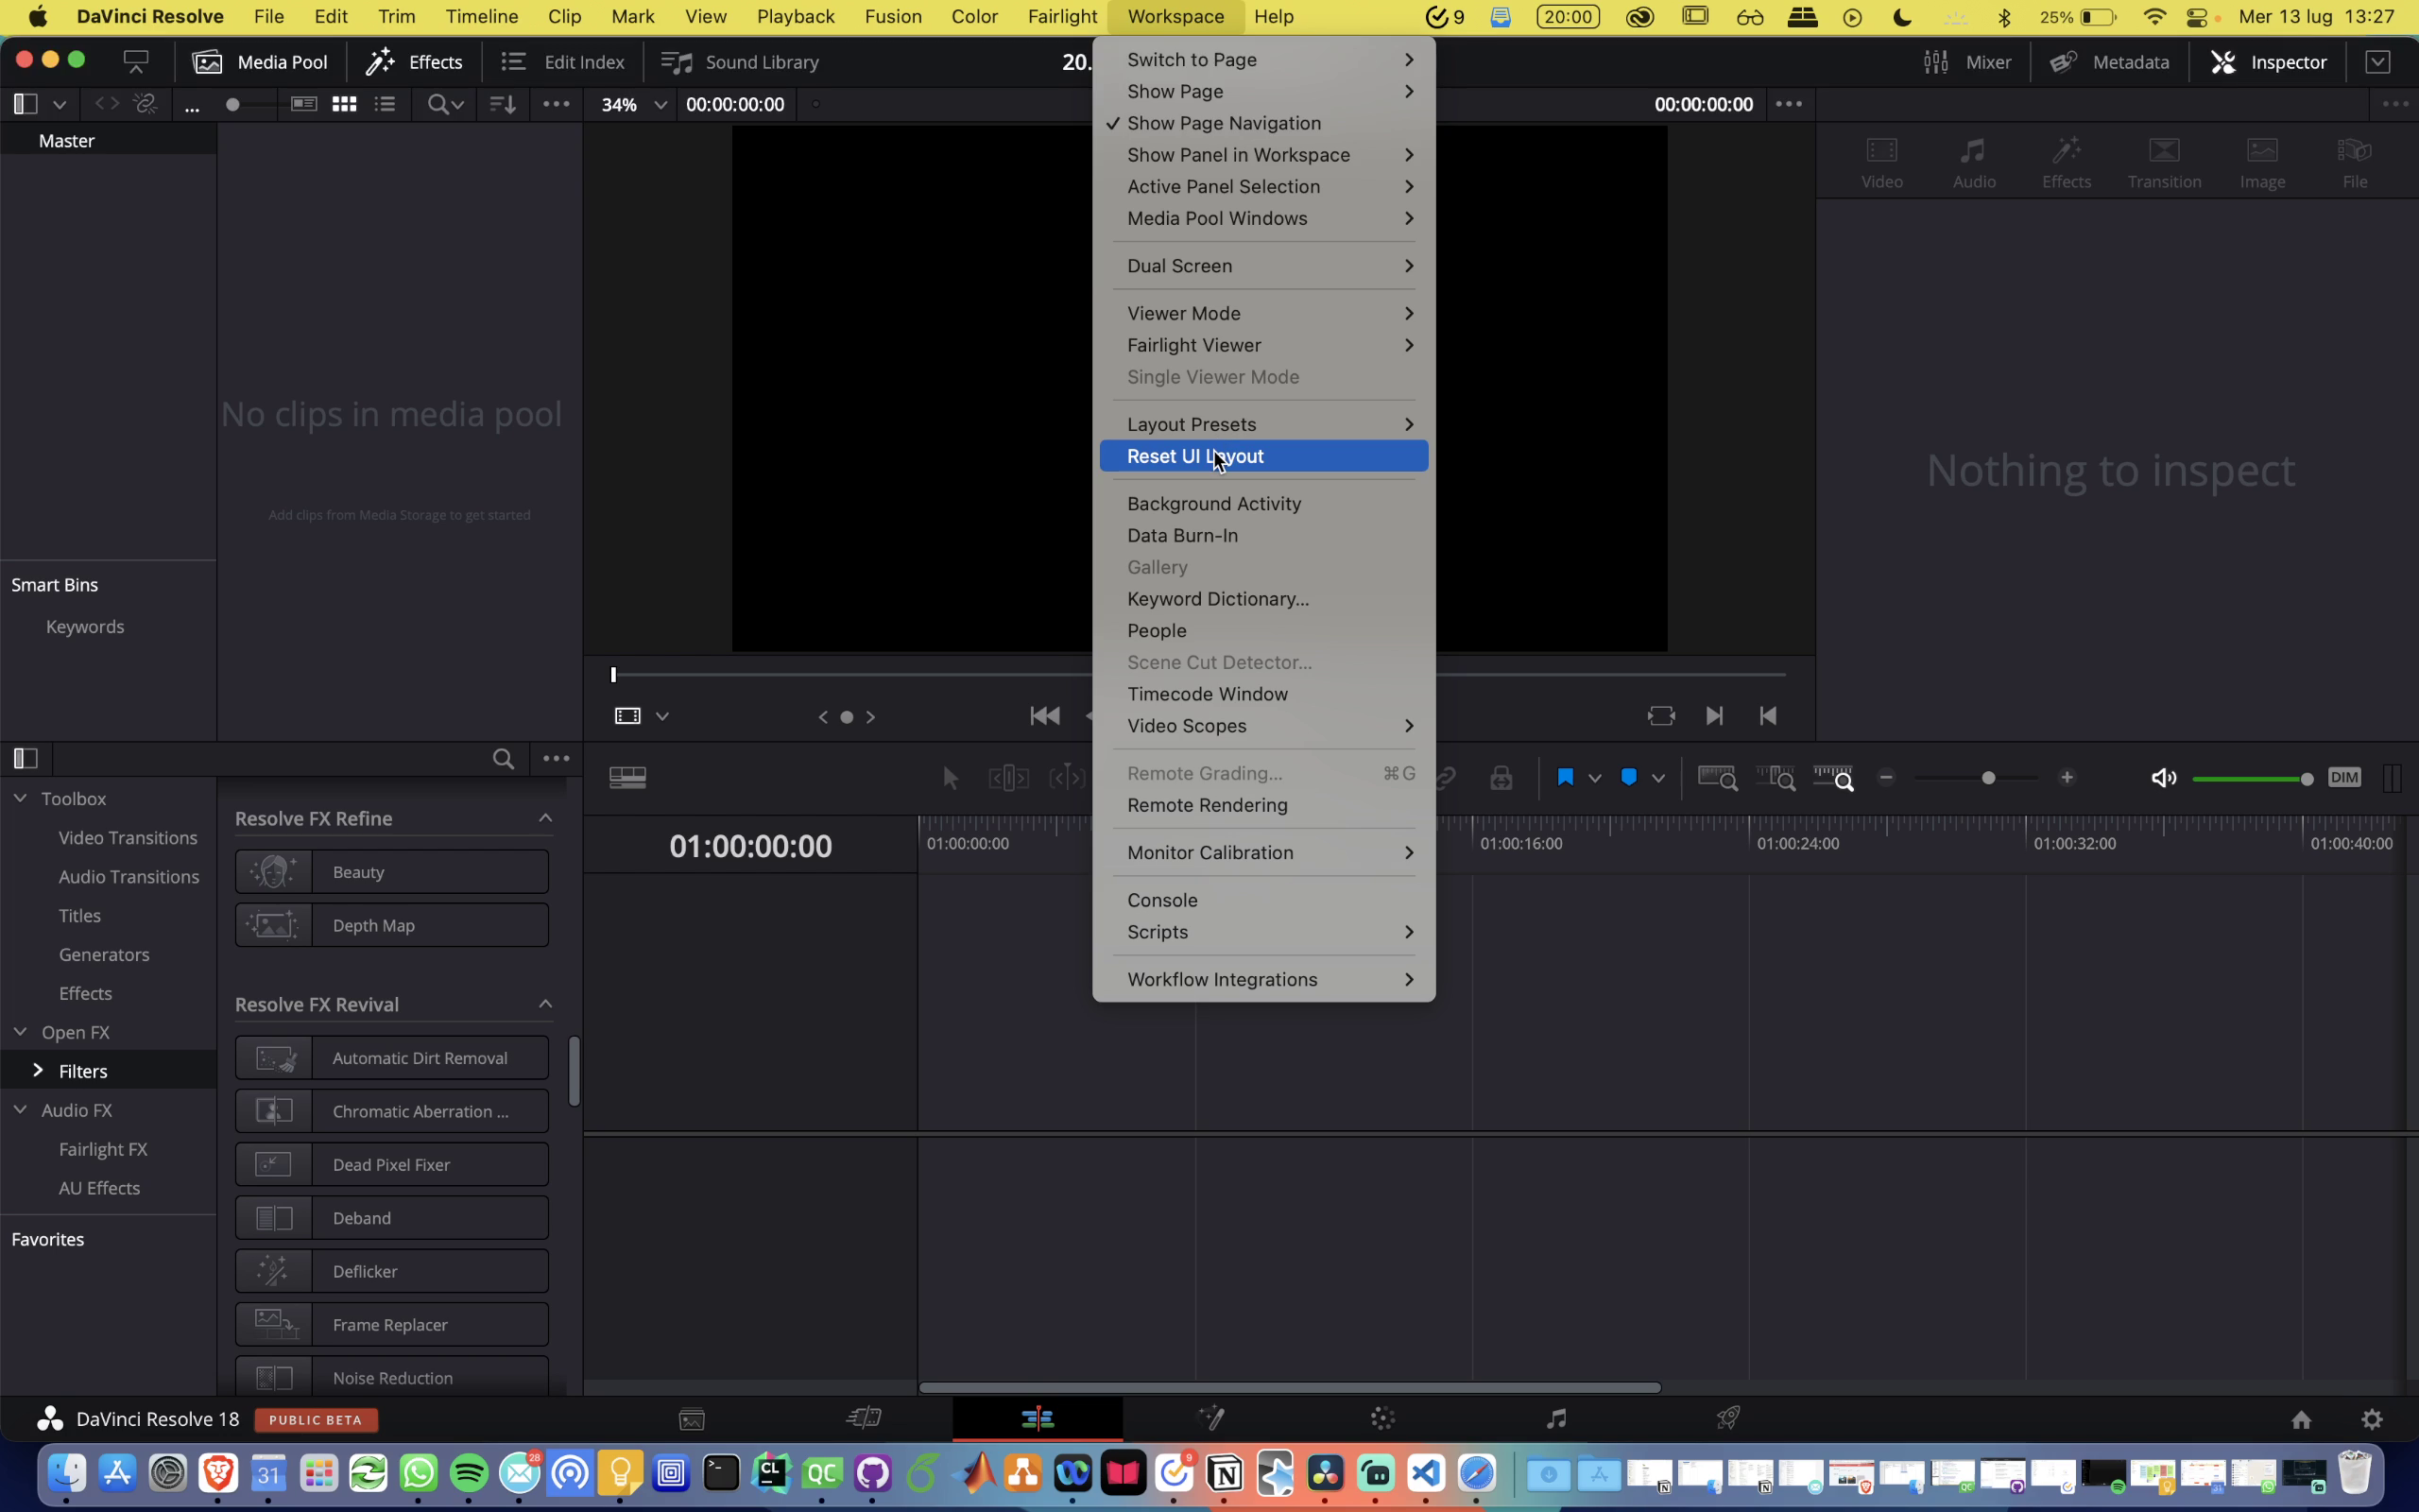Open media pool sort options
This screenshot has width=2419, height=1512.
[x=503, y=104]
